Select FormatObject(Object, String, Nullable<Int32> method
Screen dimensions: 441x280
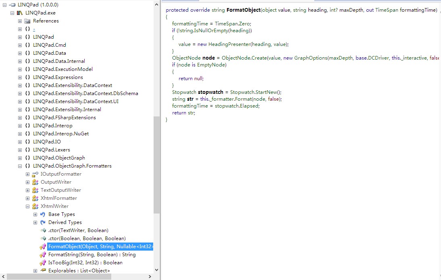pos(100,247)
